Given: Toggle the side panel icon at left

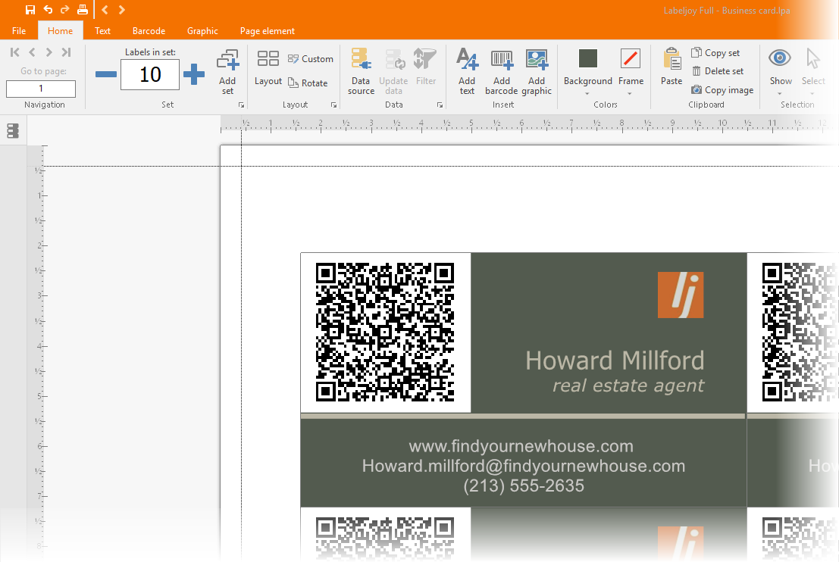Looking at the screenshot, I should (13, 130).
